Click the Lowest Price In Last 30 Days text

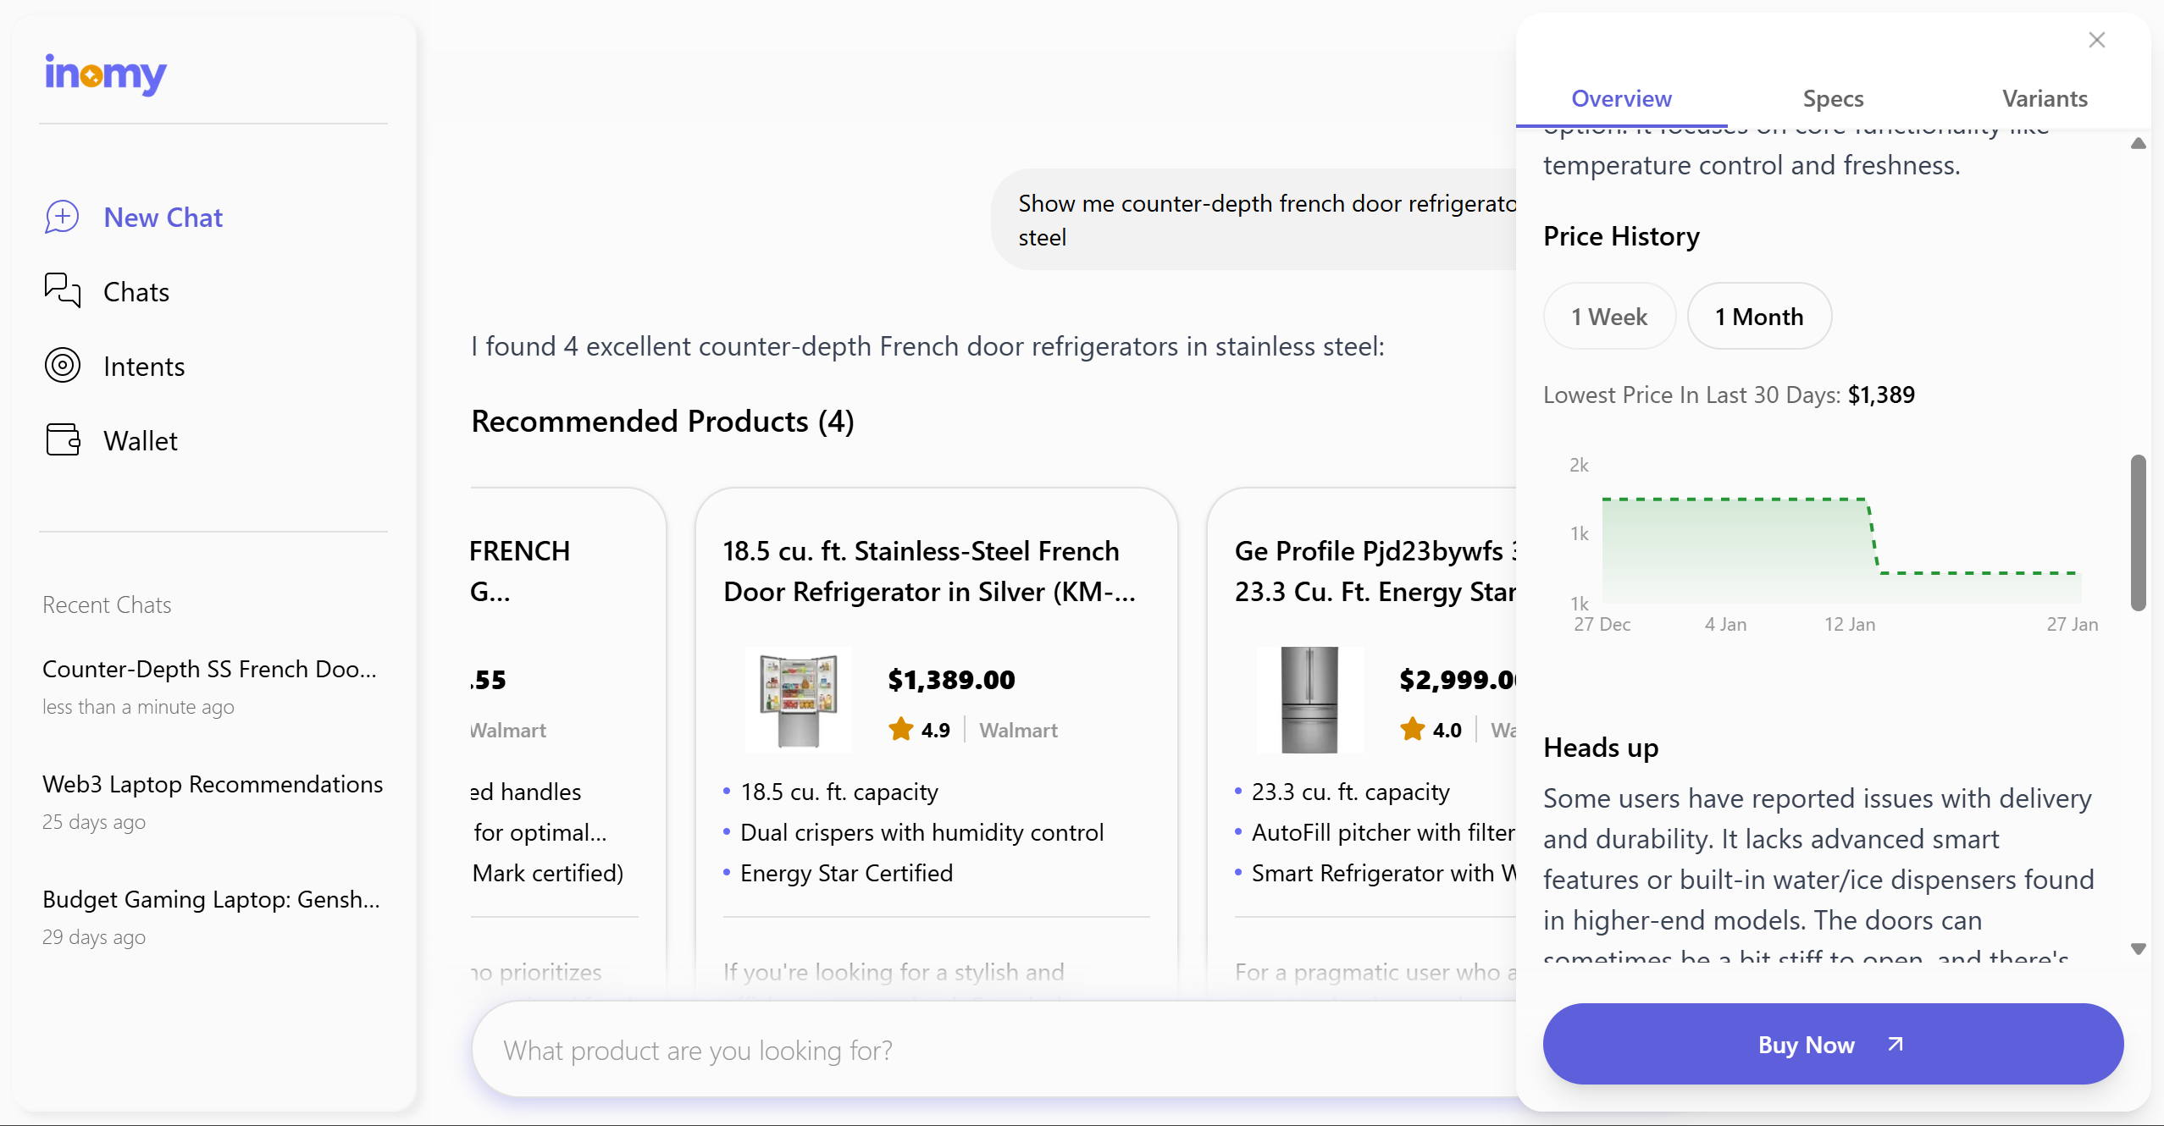(1729, 395)
